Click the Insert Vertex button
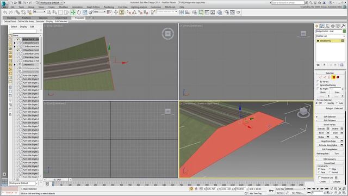 pos(330,125)
